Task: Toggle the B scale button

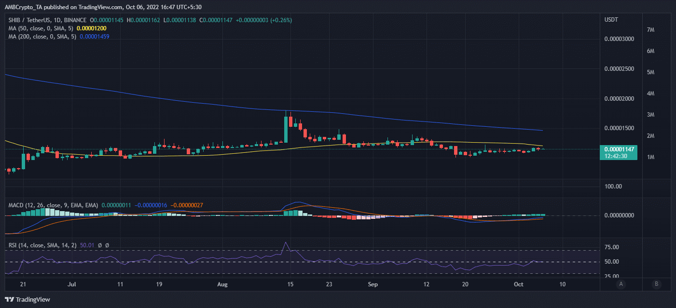Action: (x=656, y=284)
